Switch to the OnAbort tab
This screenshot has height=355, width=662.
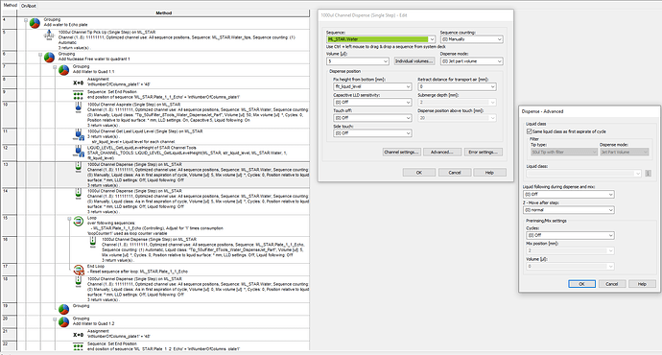(28, 6)
